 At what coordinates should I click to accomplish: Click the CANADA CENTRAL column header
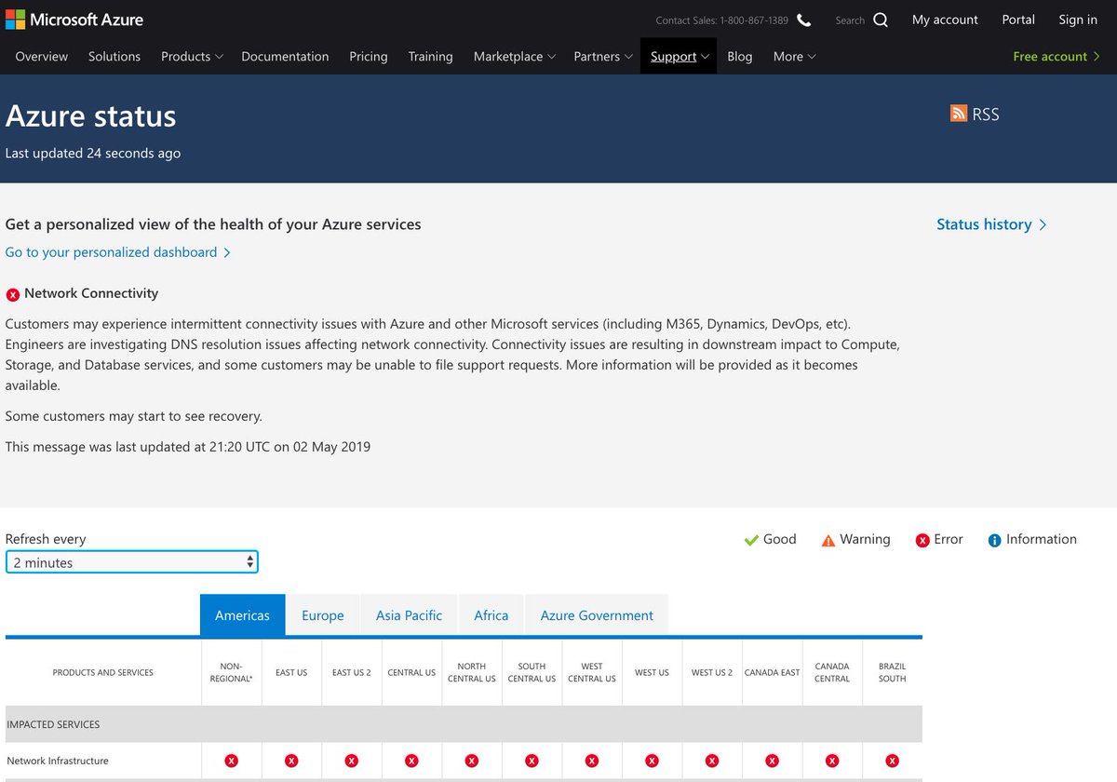[832, 672]
